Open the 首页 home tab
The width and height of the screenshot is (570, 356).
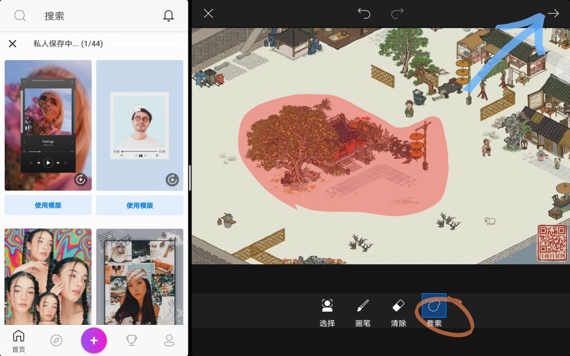click(18, 341)
